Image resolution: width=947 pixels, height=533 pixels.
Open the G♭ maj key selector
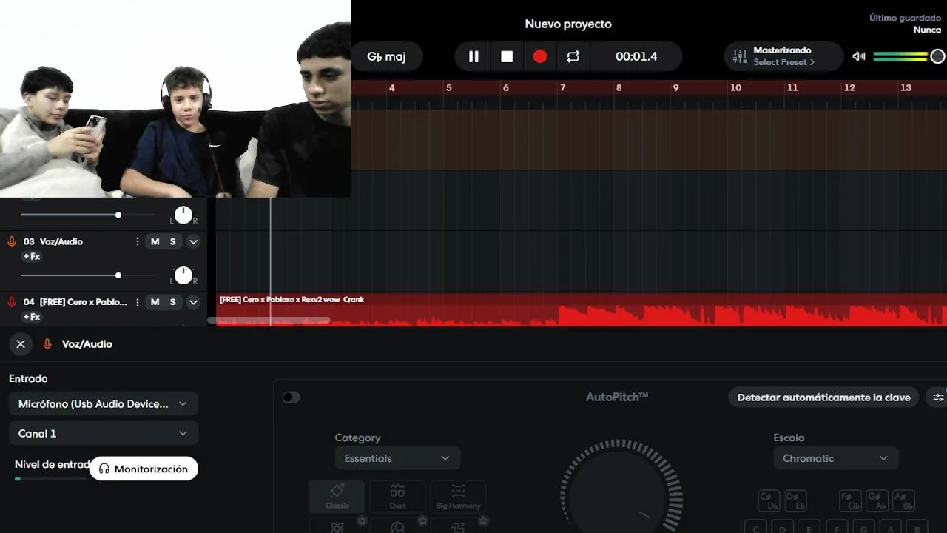pyautogui.click(x=387, y=56)
